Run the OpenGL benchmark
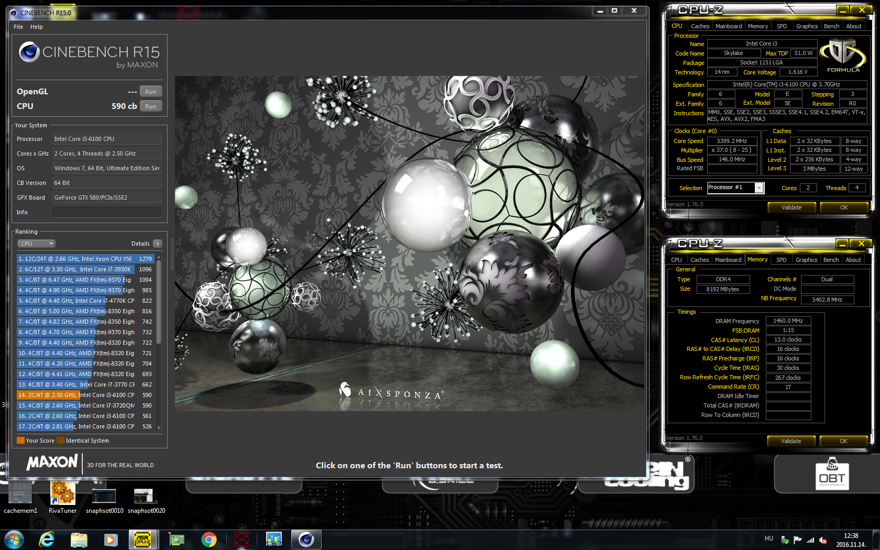Viewport: 880px width, 550px height. pyautogui.click(x=151, y=92)
